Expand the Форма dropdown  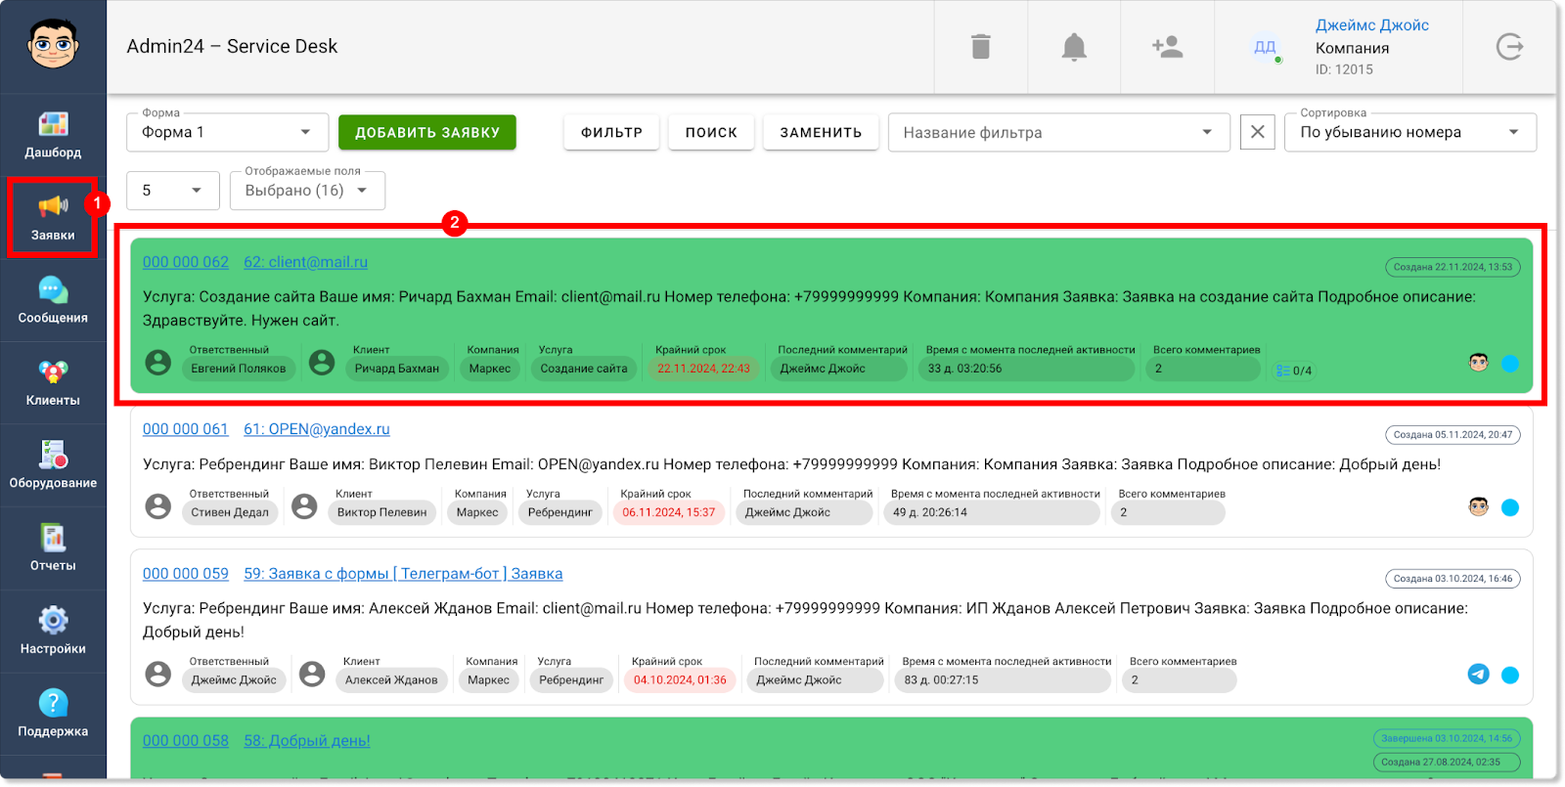(227, 132)
